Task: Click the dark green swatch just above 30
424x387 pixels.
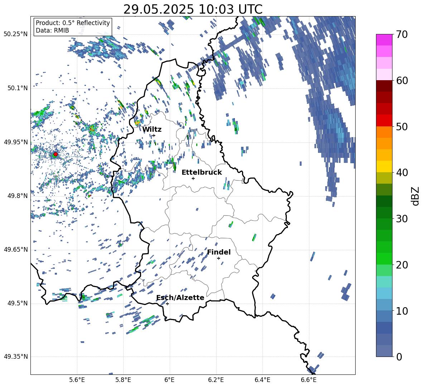Action: [x=384, y=213]
